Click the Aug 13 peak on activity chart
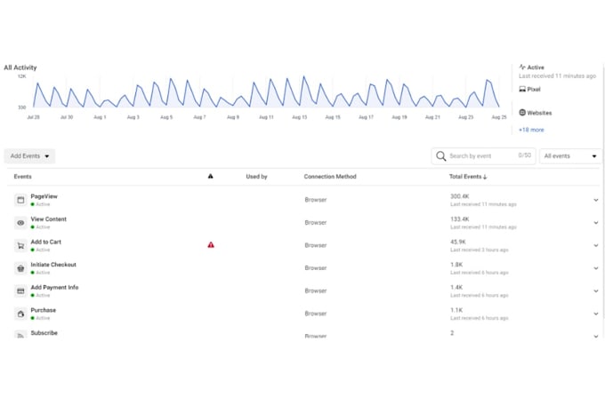605x405 pixels. click(x=304, y=76)
